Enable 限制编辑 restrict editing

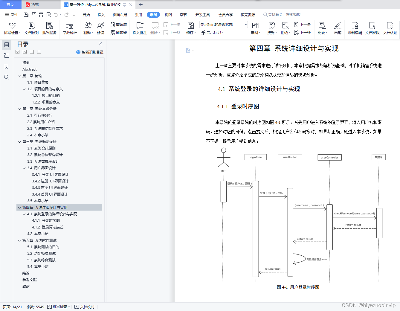point(355,28)
